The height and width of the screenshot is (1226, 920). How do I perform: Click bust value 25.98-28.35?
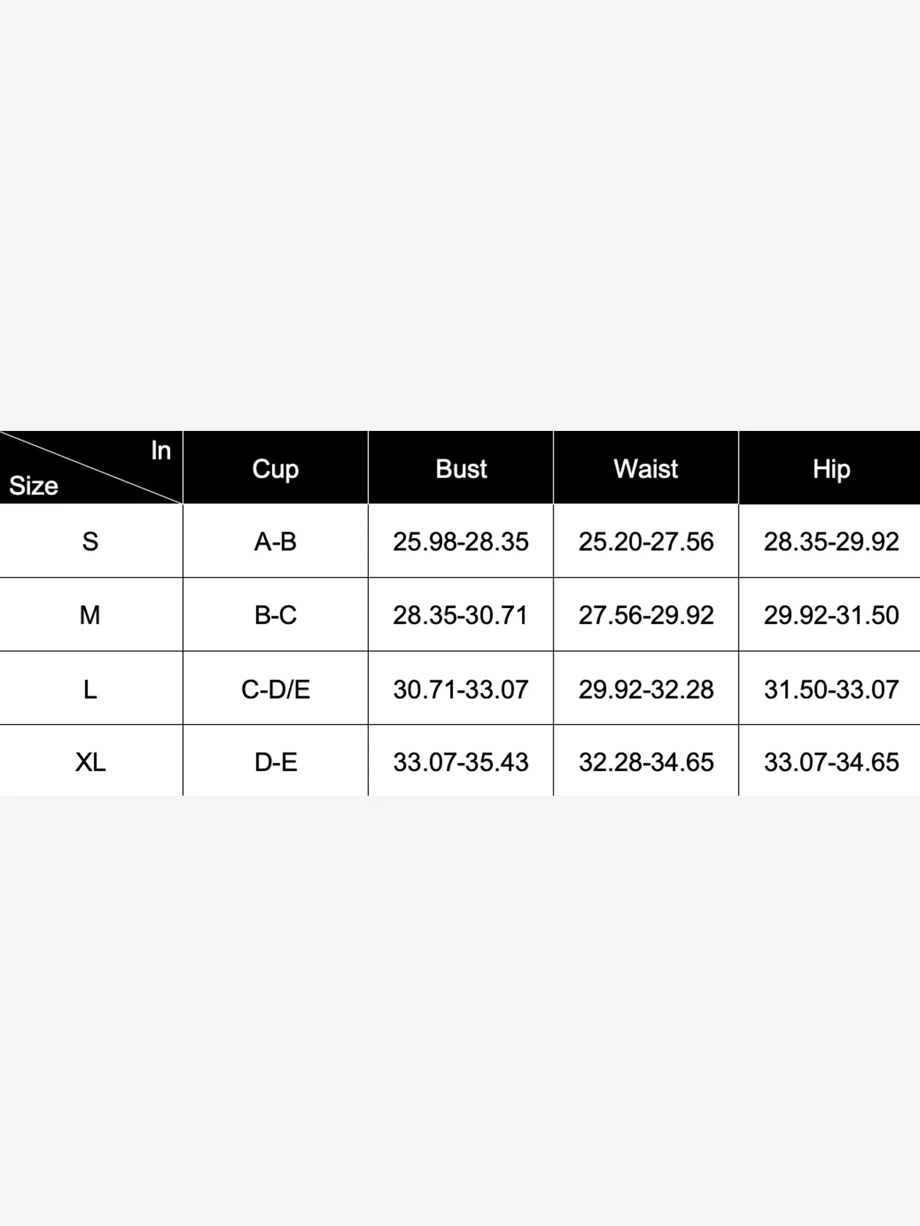[x=461, y=541]
